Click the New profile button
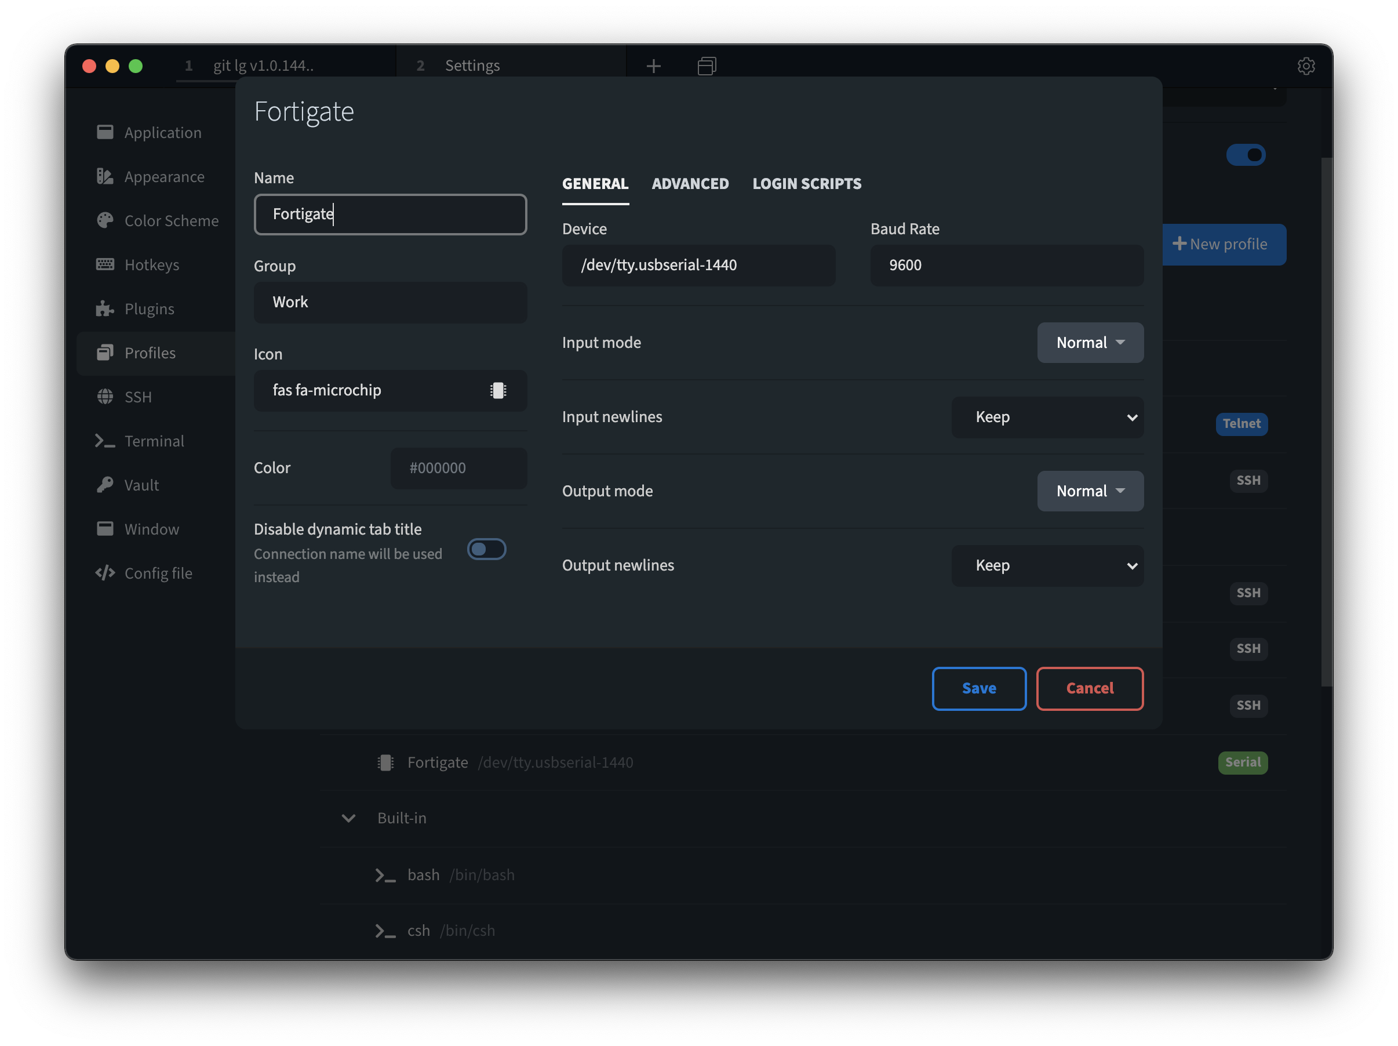This screenshot has width=1398, height=1046. pos(1224,244)
